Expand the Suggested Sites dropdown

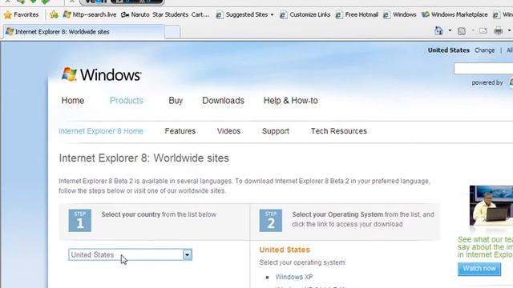coord(272,14)
